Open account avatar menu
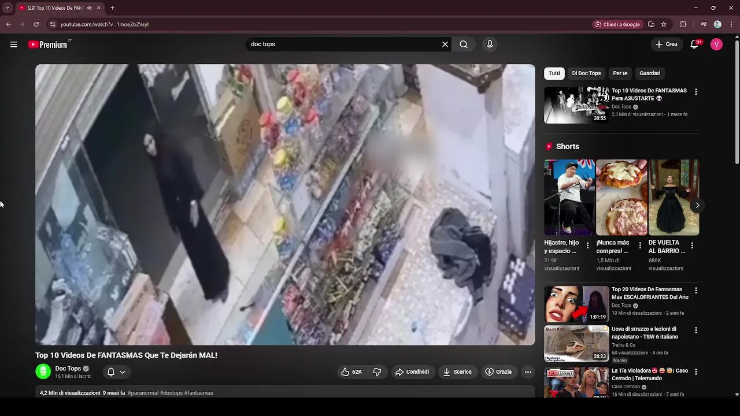The image size is (740, 416). point(716,44)
